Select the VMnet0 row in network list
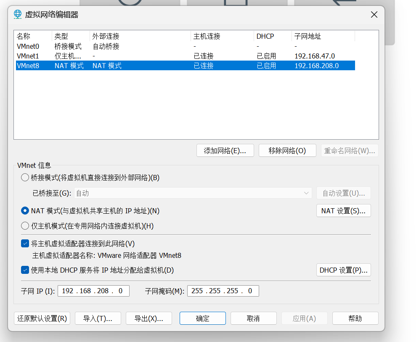Viewport: 419px width, 342px height. click(28, 46)
